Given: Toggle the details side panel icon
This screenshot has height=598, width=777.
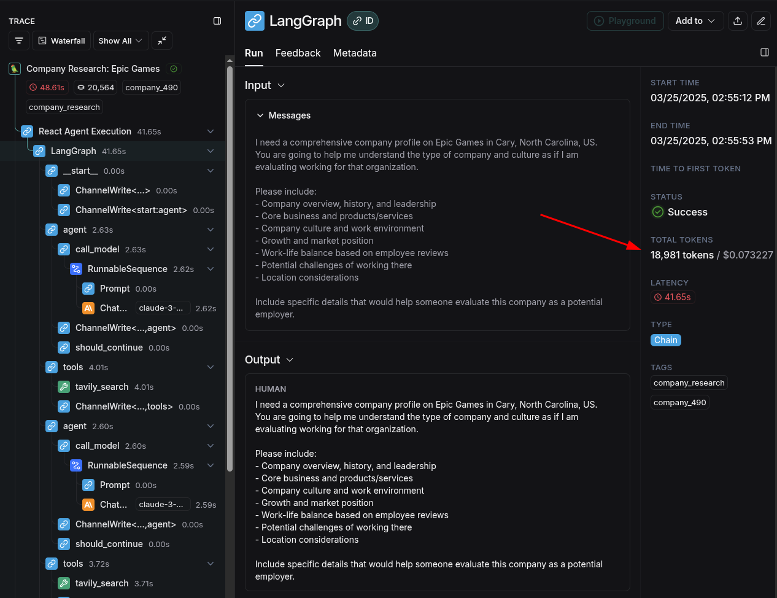Looking at the screenshot, I should (x=765, y=52).
